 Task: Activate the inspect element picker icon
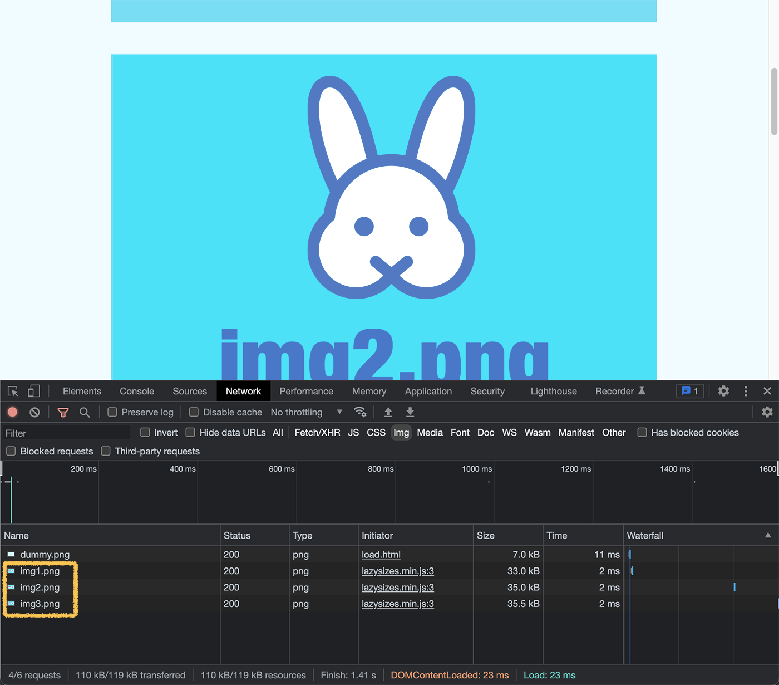(13, 391)
